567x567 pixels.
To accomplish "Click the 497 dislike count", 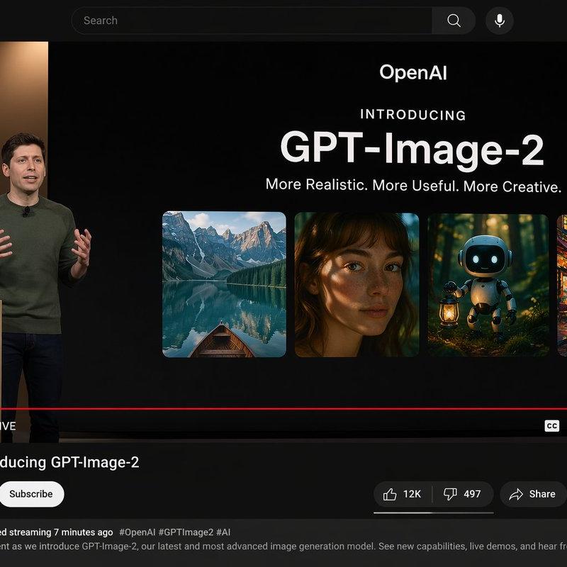I will coord(472,494).
